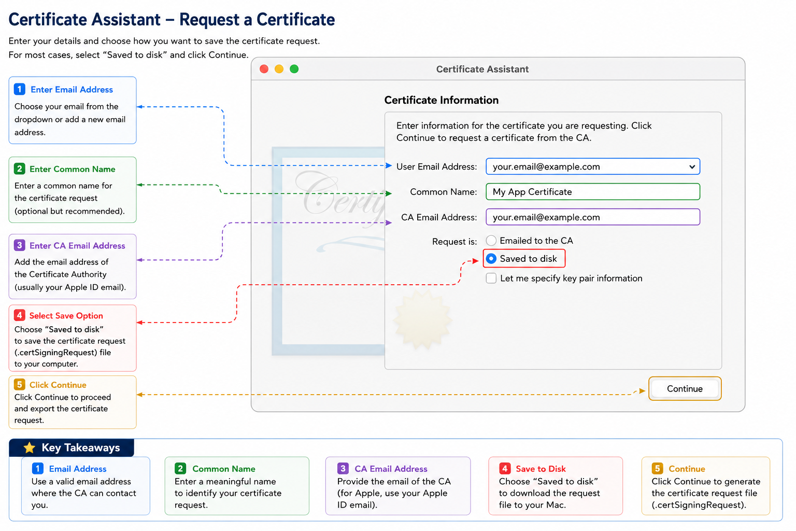
Task: Click the 'Key Takeaways' banner title
Action: tap(81, 448)
